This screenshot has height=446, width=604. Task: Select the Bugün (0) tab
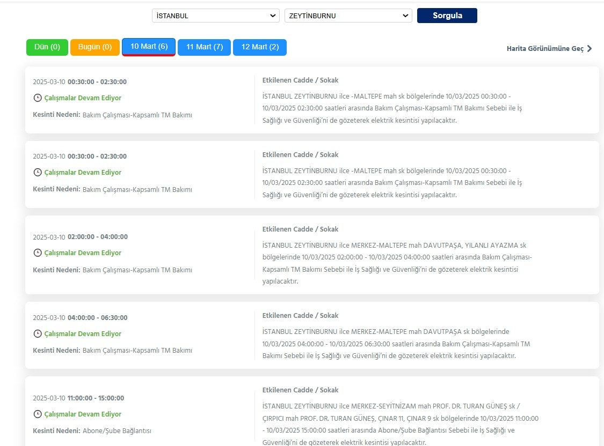point(95,47)
